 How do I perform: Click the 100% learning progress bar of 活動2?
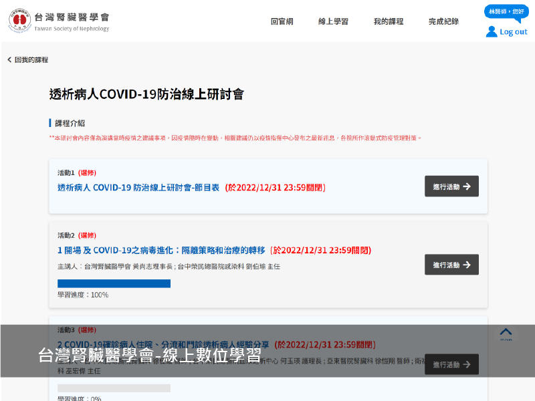pyautogui.click(x=114, y=283)
